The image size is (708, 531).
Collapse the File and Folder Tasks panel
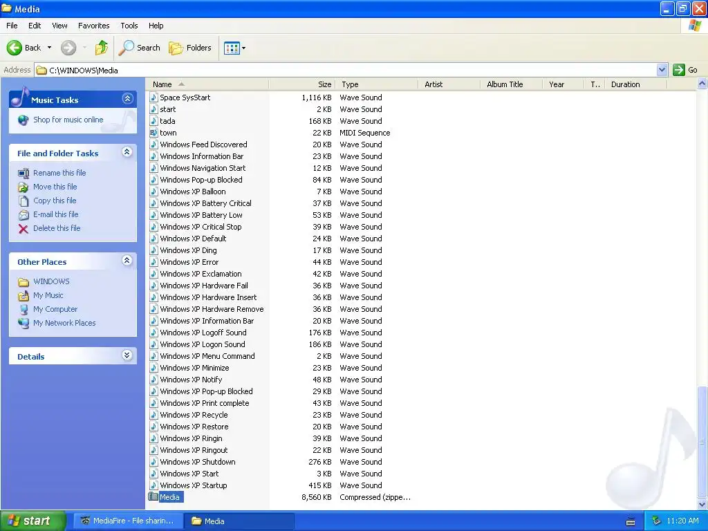(127, 151)
